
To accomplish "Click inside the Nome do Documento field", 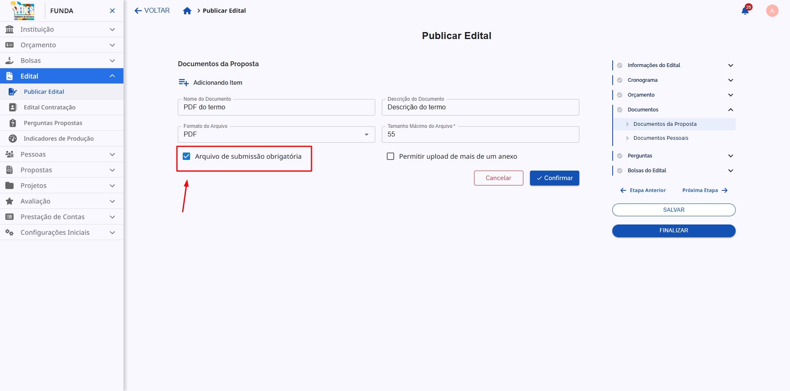I will click(276, 107).
